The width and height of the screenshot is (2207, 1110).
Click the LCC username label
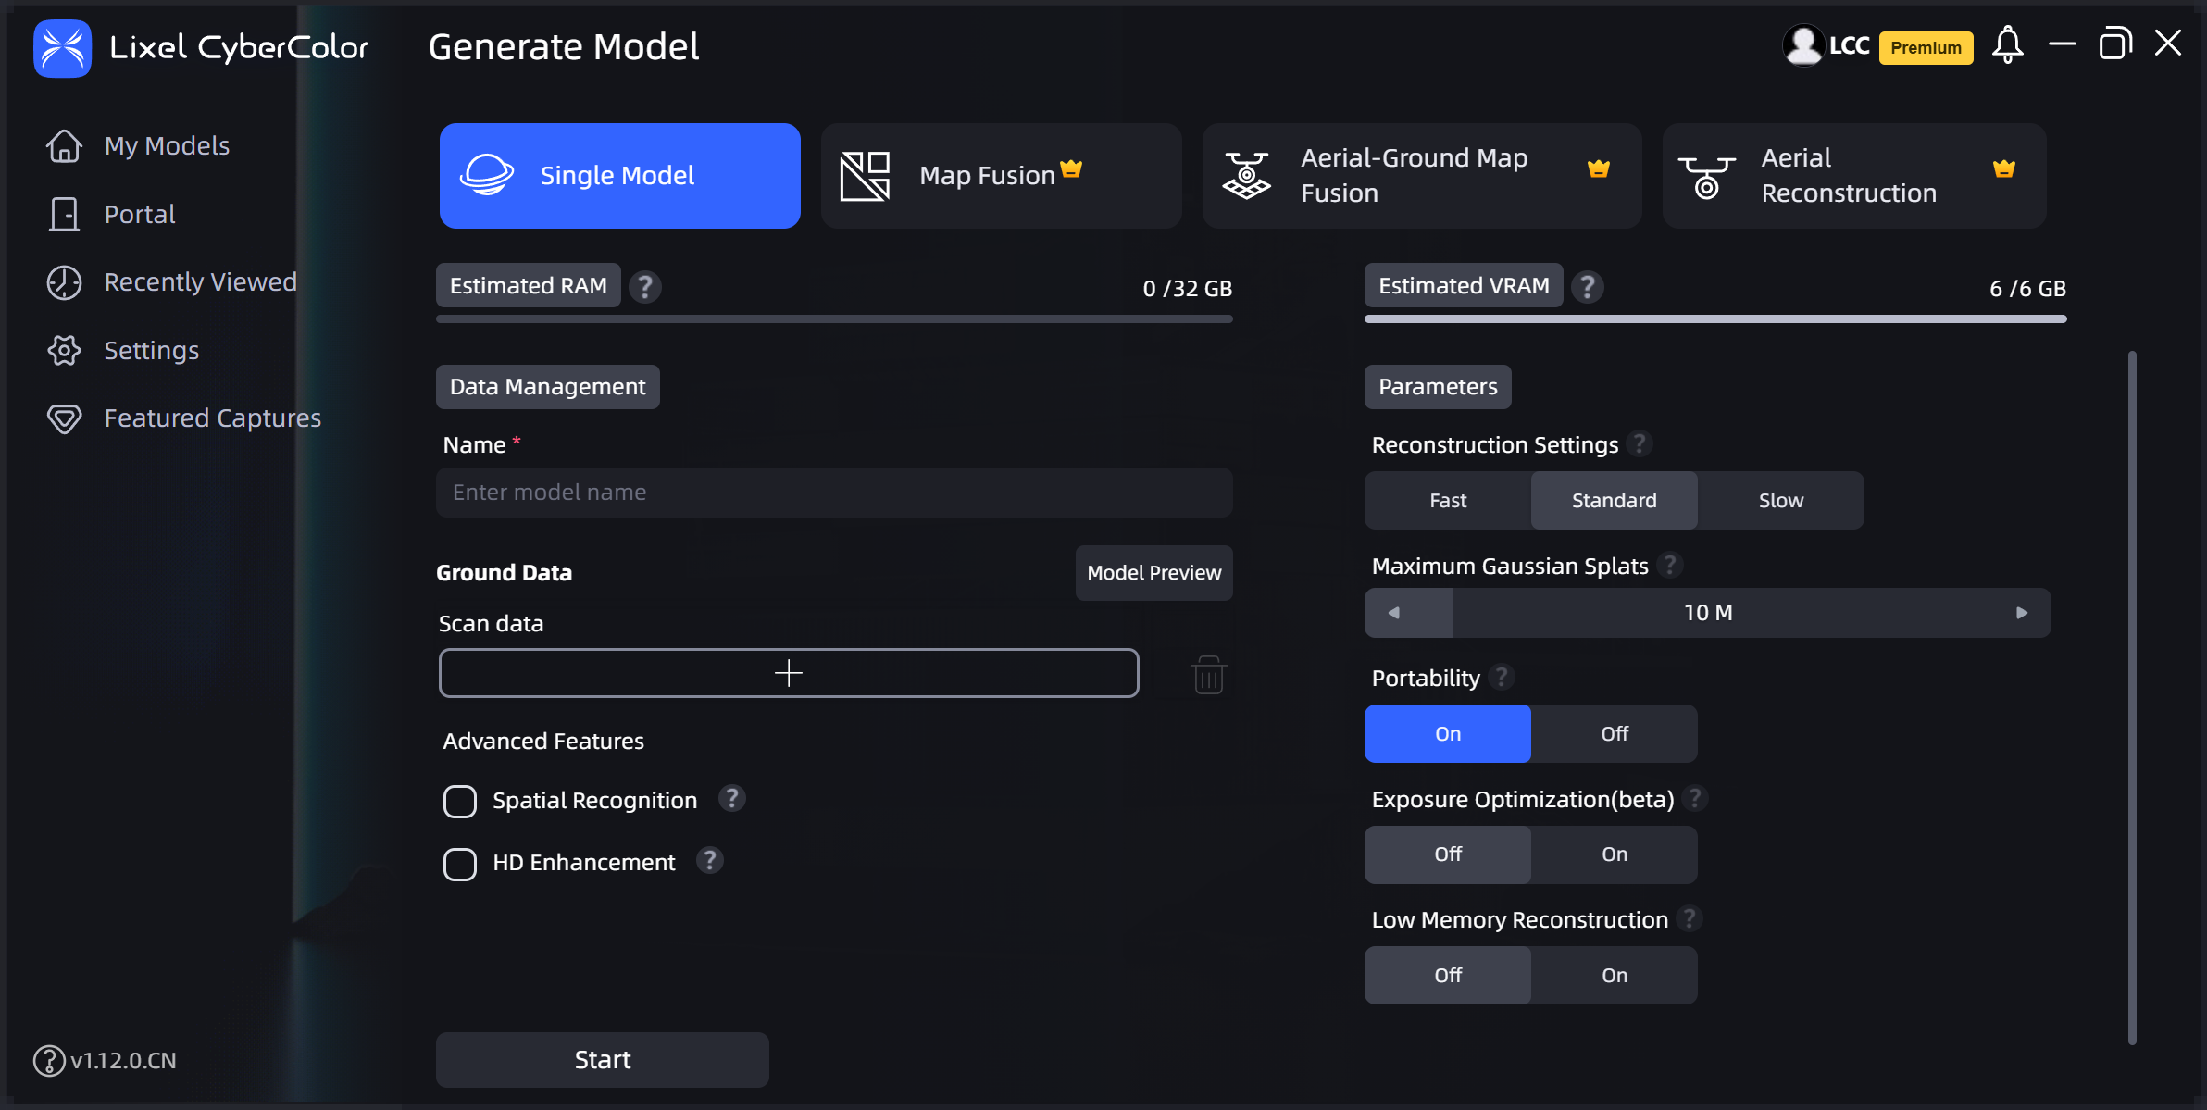point(1850,46)
